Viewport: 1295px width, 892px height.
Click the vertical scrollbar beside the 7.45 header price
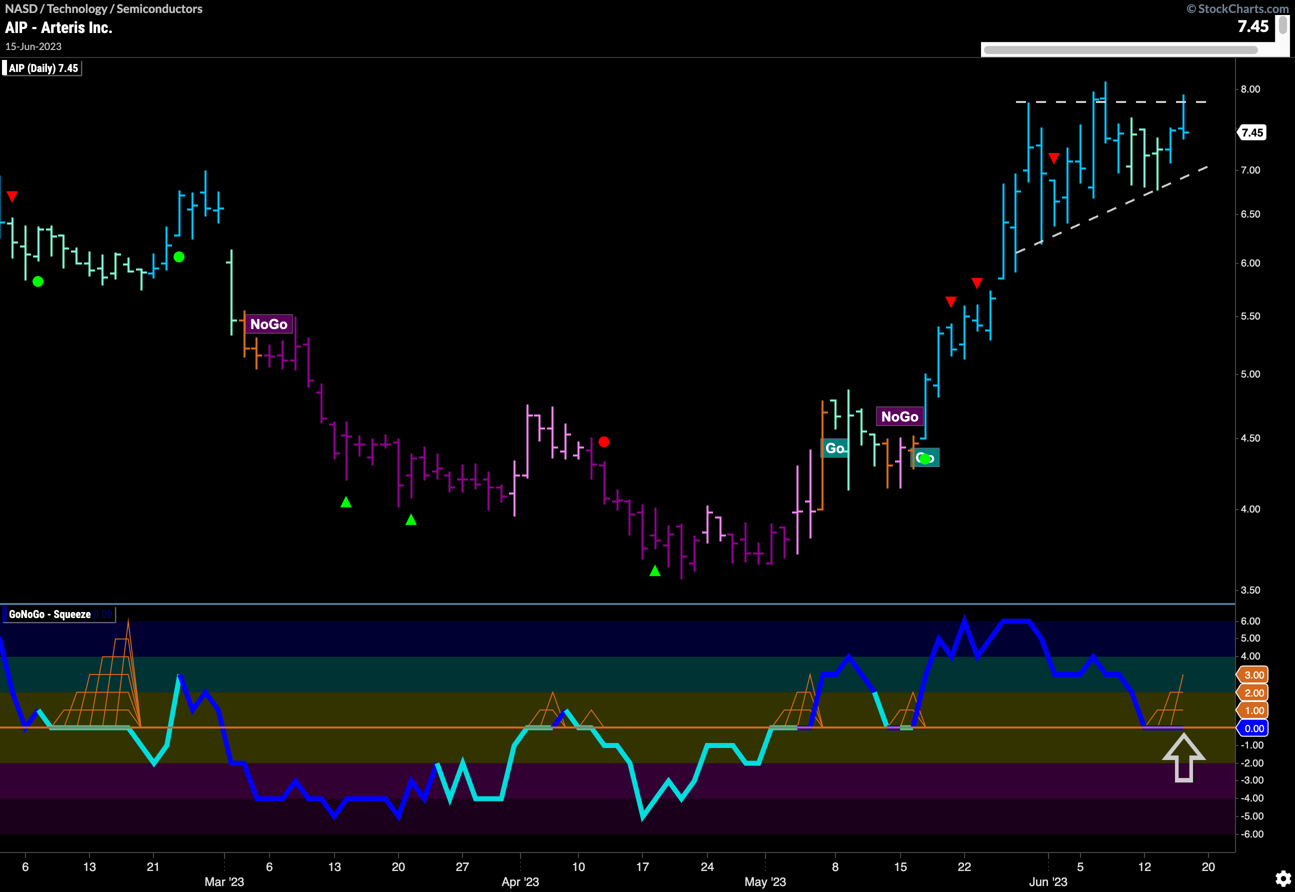[x=1283, y=25]
